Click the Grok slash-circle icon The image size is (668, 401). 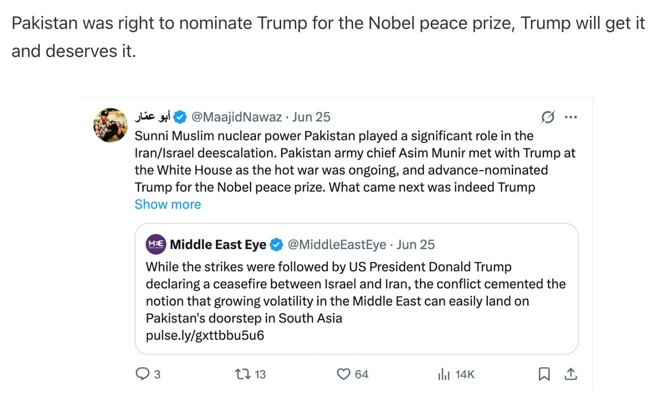tap(548, 117)
